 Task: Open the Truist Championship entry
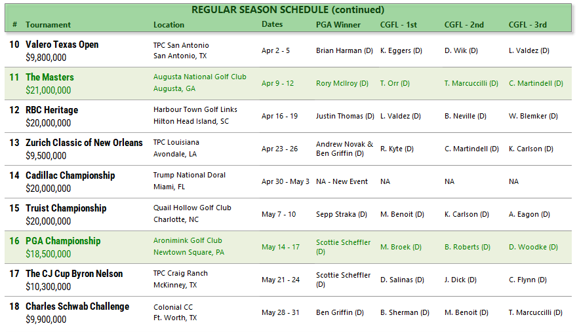tap(66, 208)
